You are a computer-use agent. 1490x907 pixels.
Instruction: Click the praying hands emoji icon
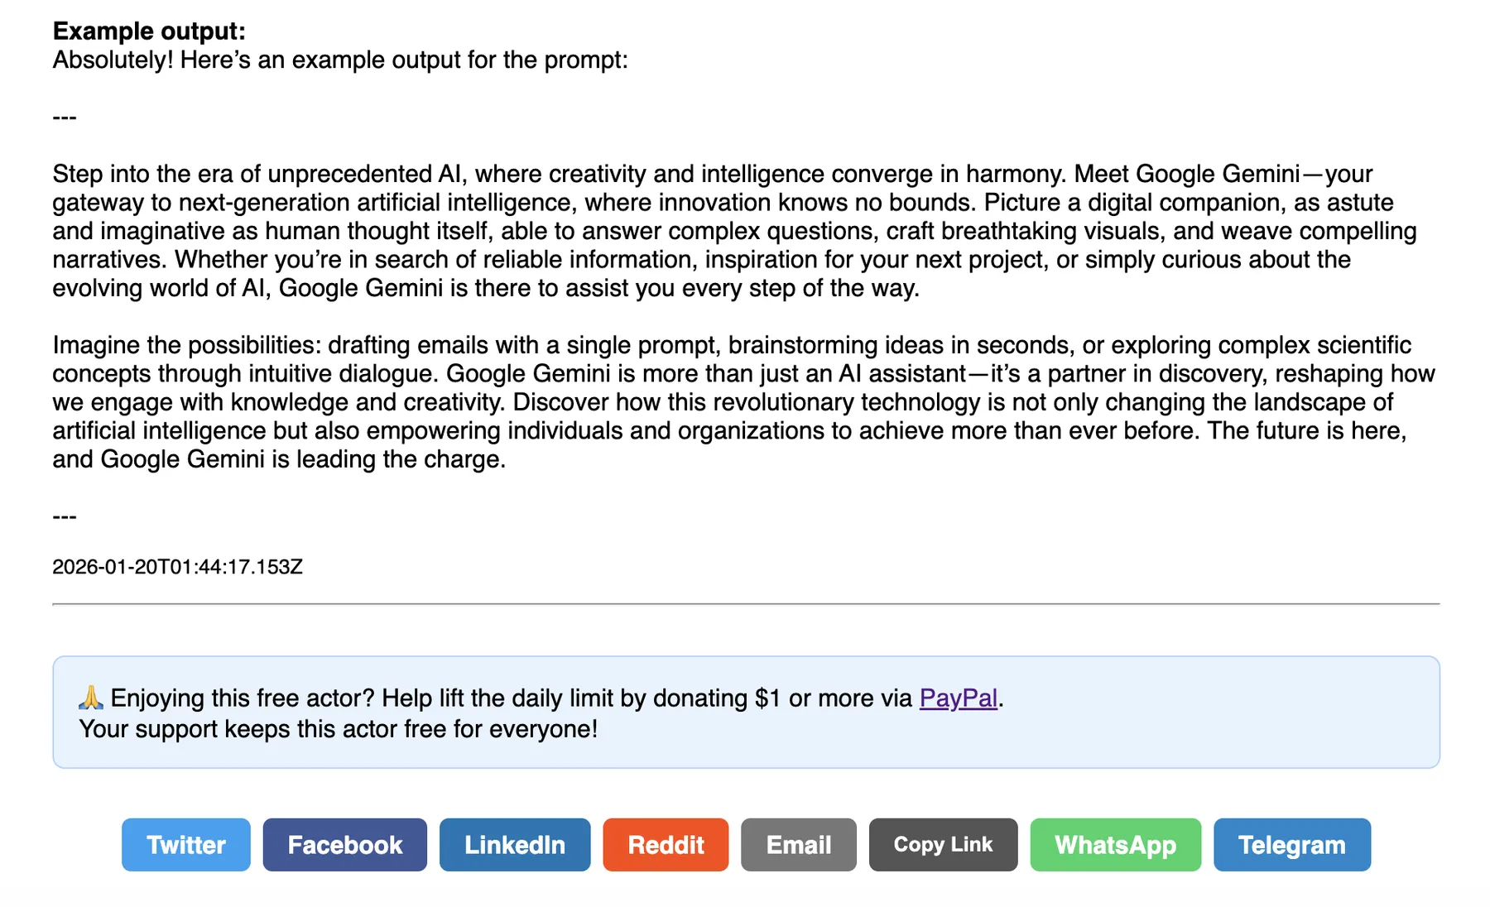[91, 698]
